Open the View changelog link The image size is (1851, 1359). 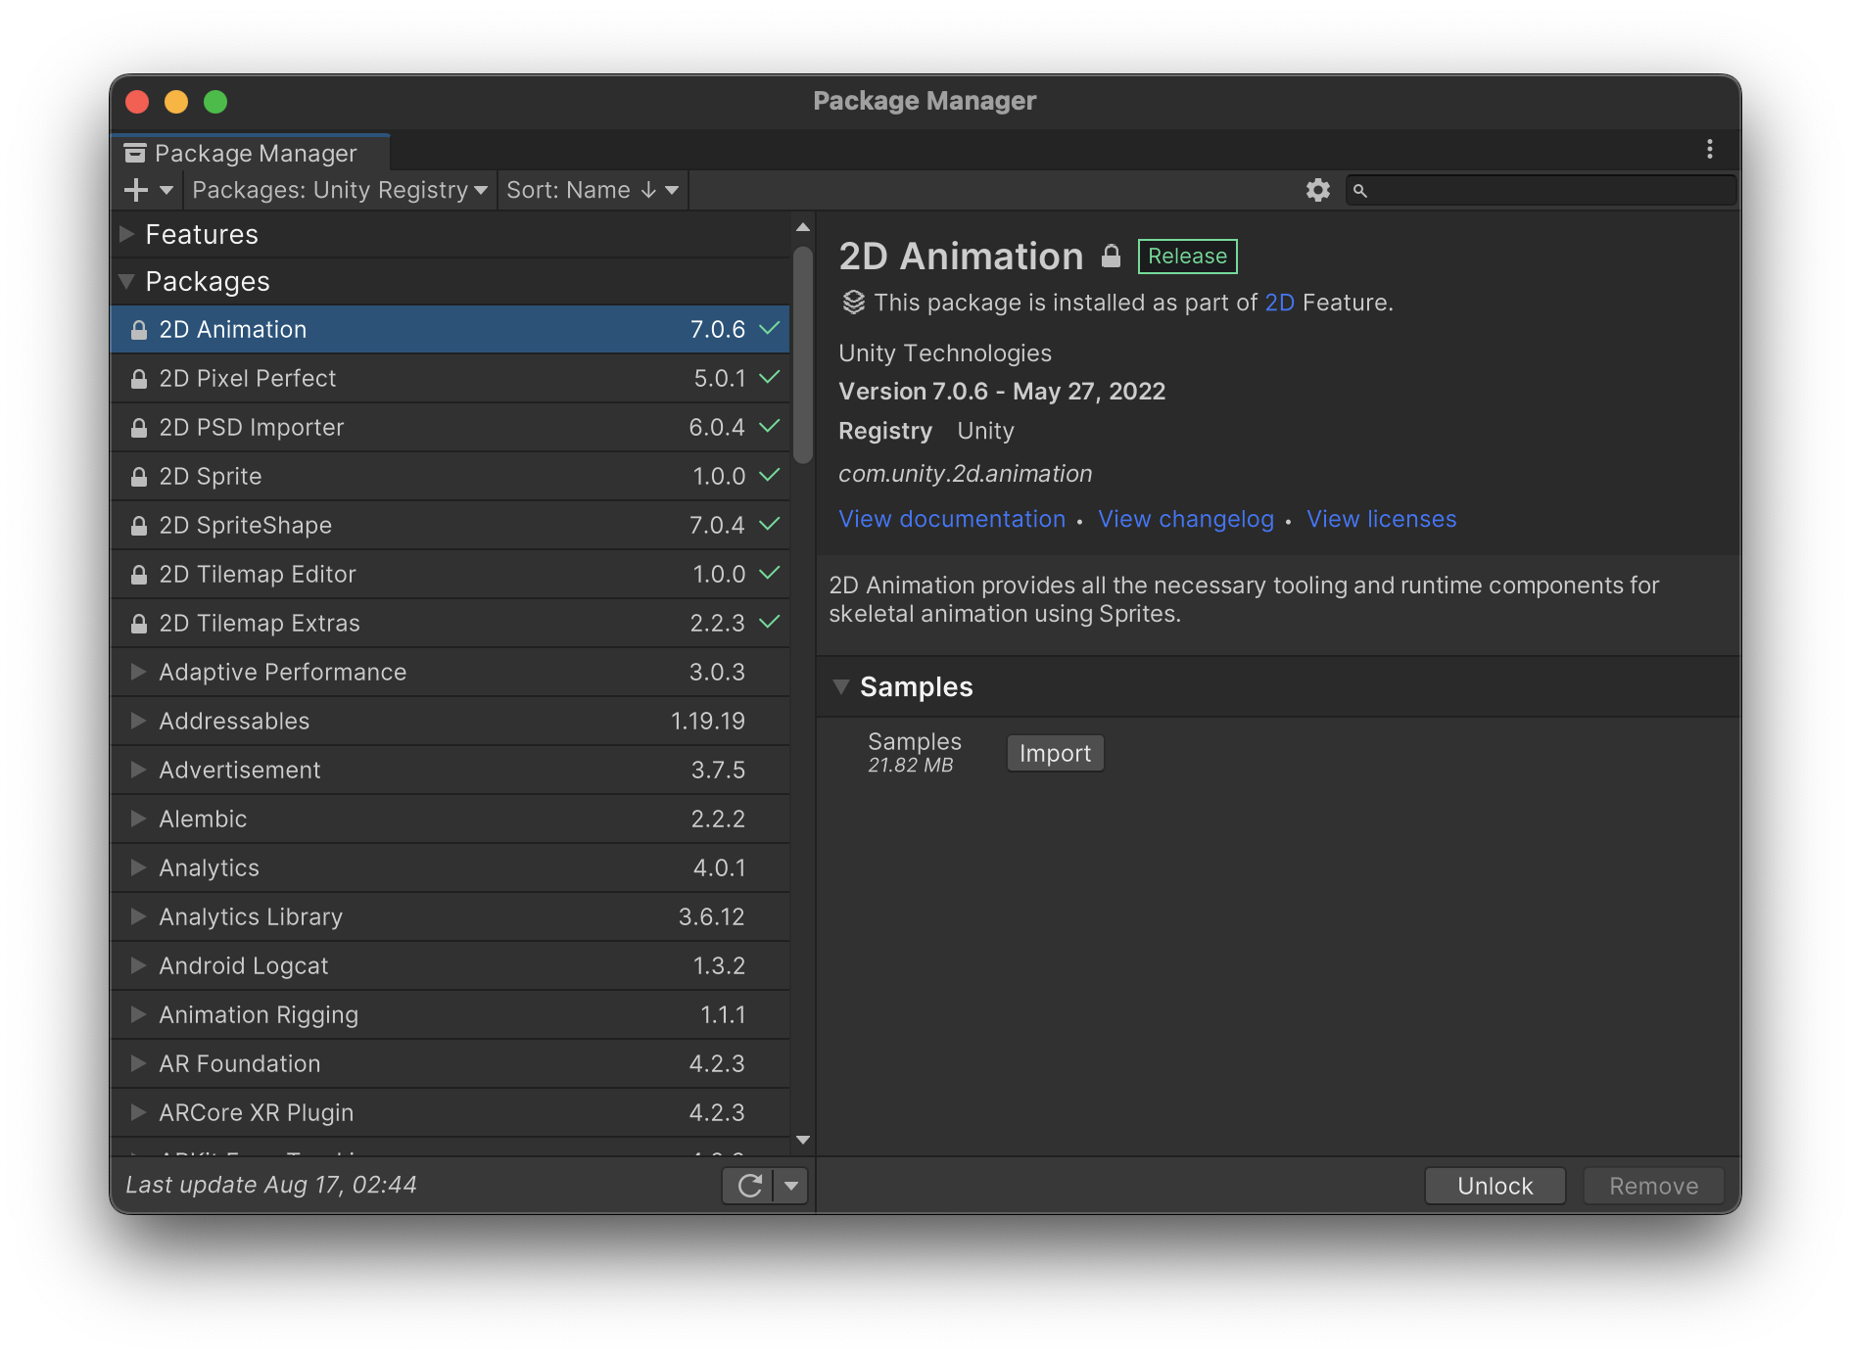[1186, 519]
